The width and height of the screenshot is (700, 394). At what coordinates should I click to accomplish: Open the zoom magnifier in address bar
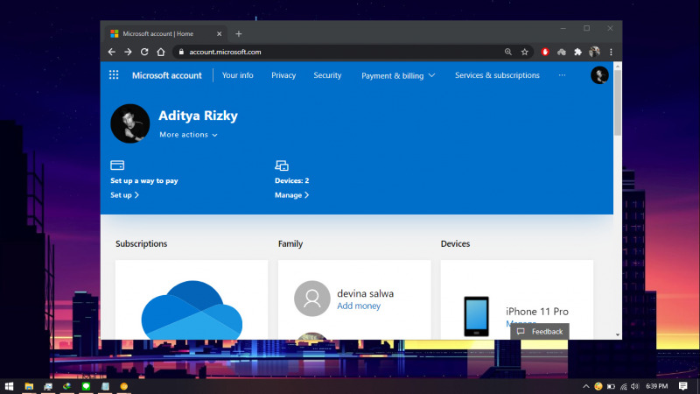point(508,52)
